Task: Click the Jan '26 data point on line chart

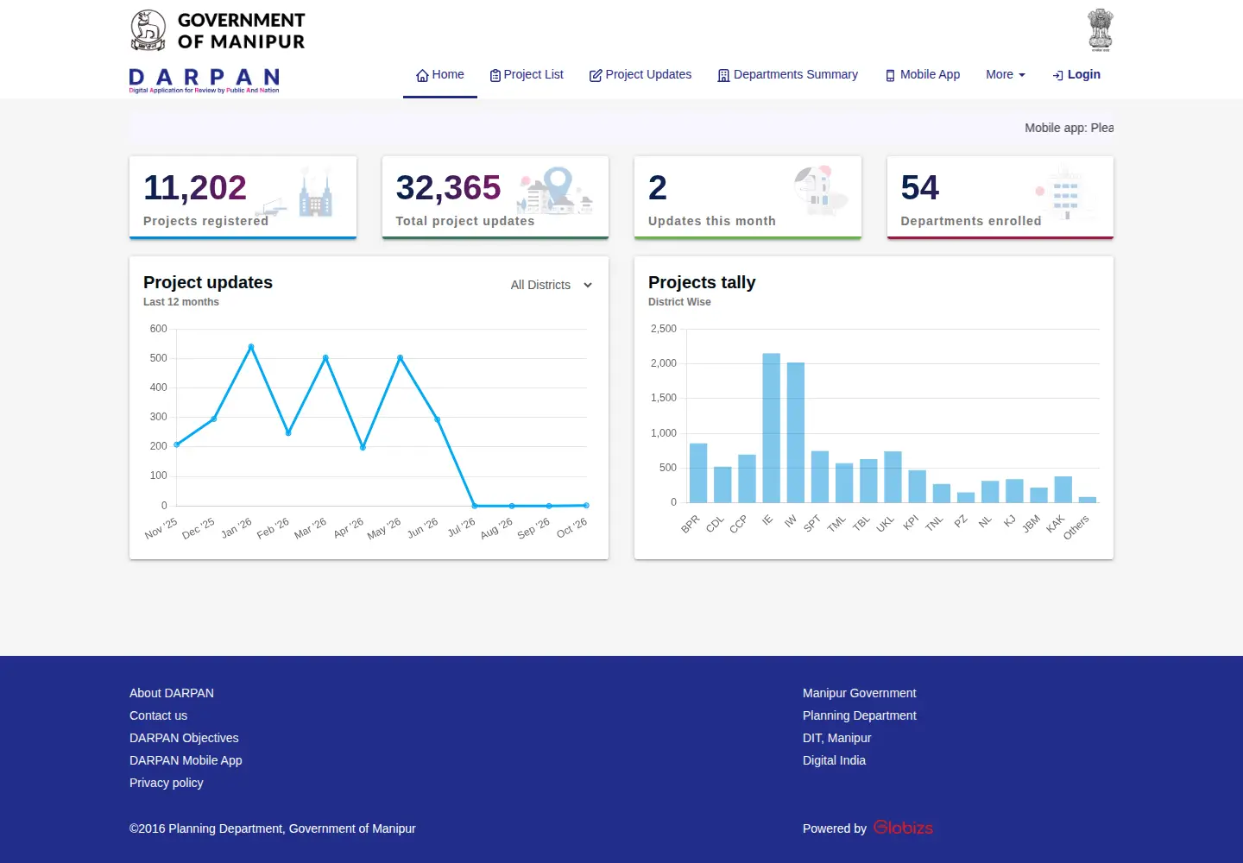Action: (251, 347)
